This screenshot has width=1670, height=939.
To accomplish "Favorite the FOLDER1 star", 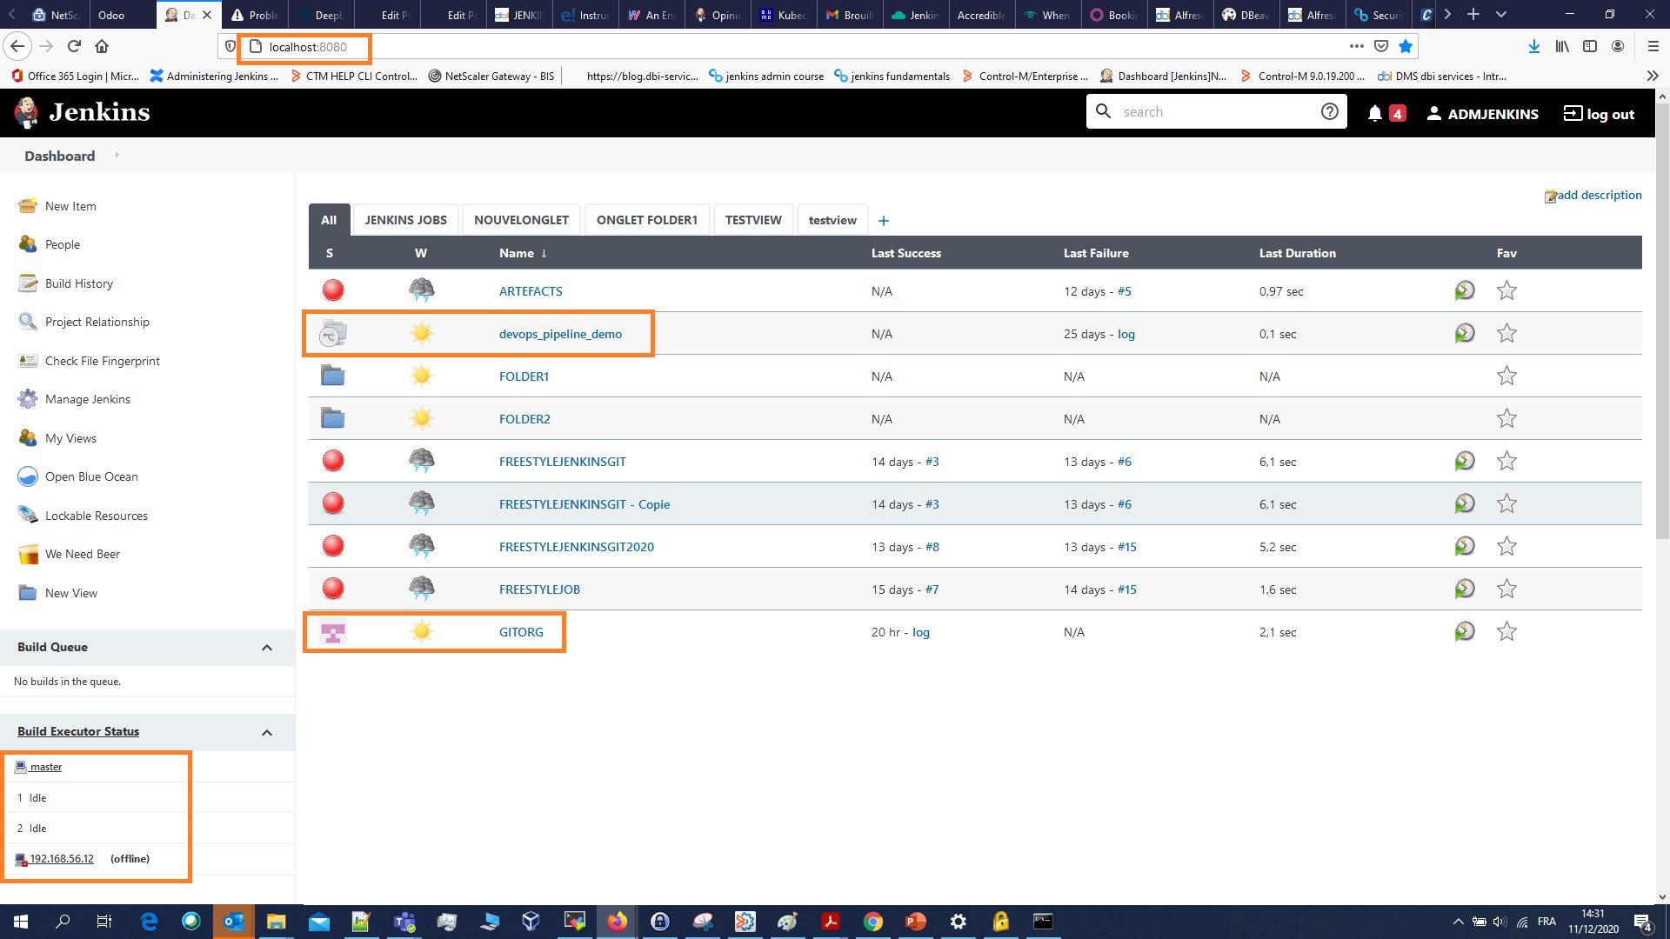I will pyautogui.click(x=1506, y=376).
